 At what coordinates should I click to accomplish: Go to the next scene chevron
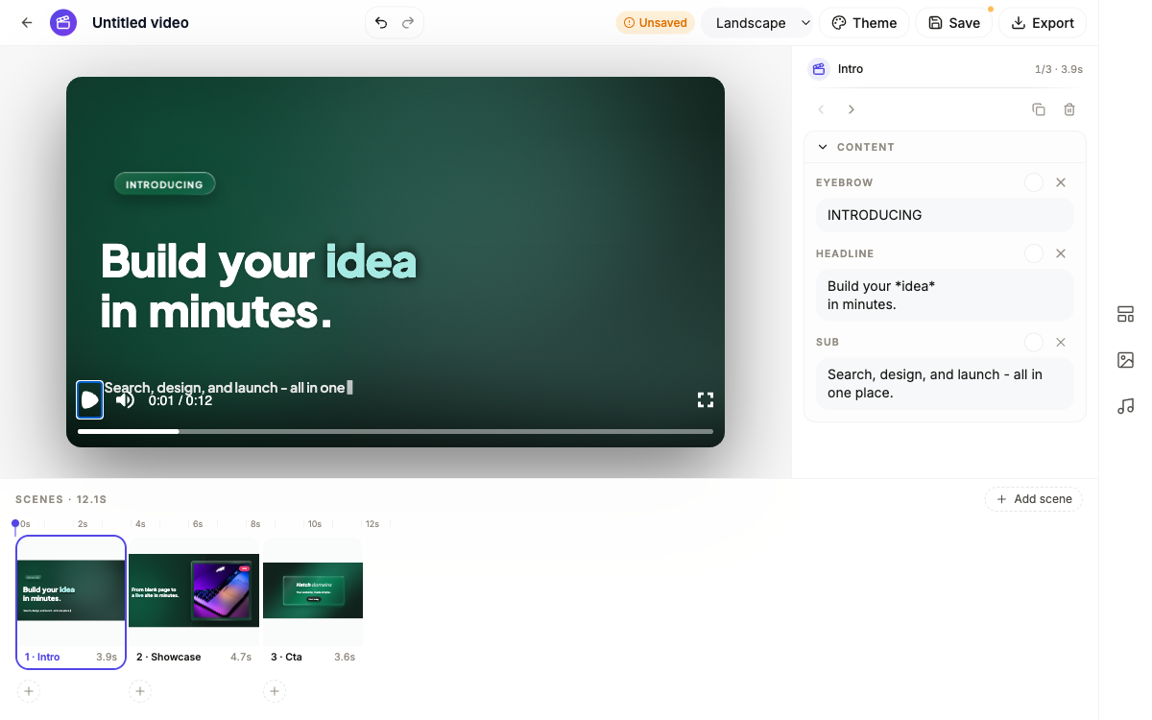click(x=852, y=109)
